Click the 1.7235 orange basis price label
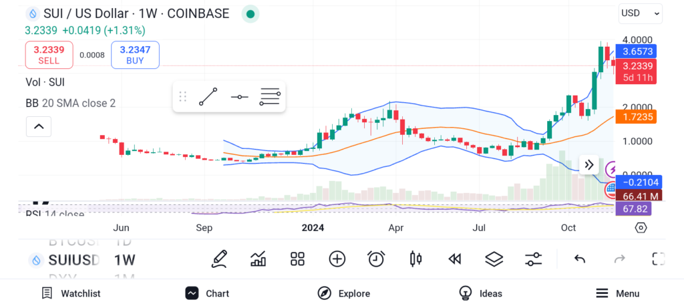 click(636, 116)
